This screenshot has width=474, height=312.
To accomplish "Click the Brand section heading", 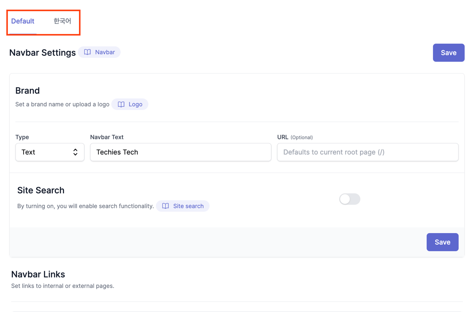I will (x=28, y=91).
